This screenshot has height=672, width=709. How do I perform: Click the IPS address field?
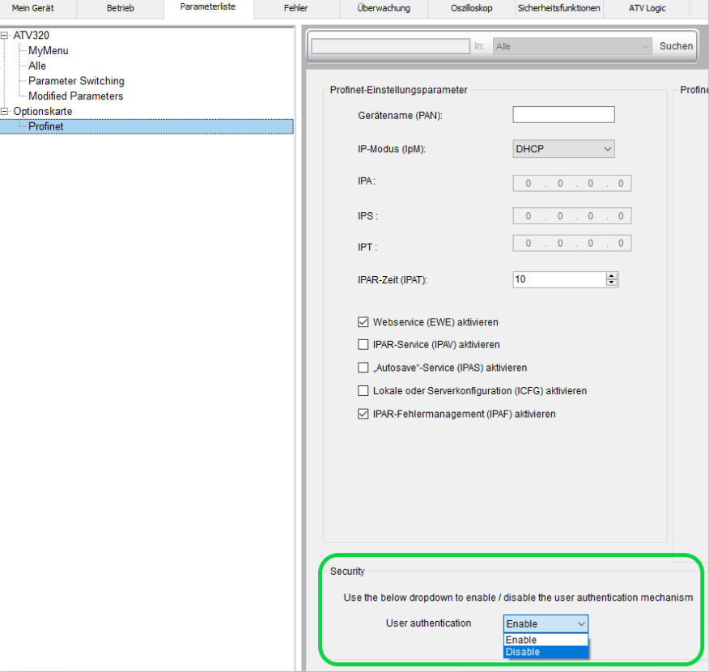click(x=572, y=216)
